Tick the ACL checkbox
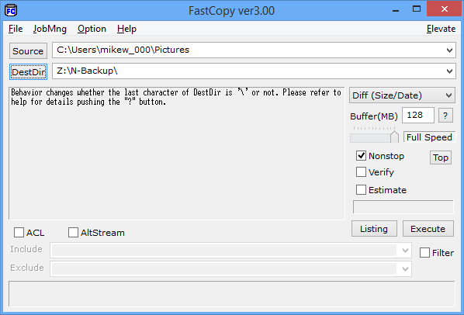Screen dimensions: 464x315 [x=19, y=233]
